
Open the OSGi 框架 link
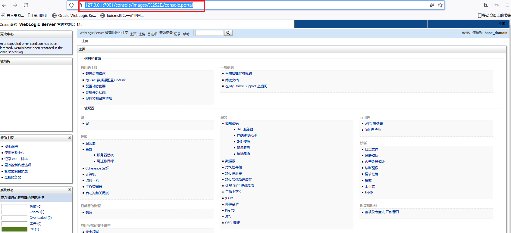[x=233, y=223]
